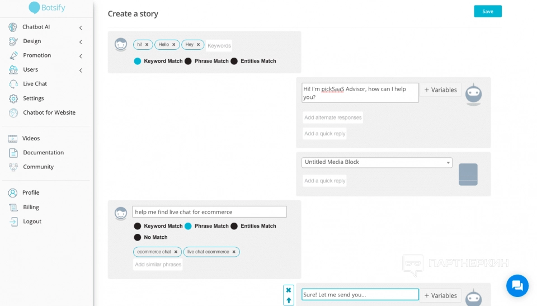Go to Chatbot for Website
537x306 pixels.
pos(49,112)
